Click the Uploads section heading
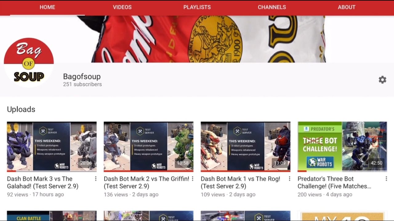394x221 pixels. coord(21,109)
